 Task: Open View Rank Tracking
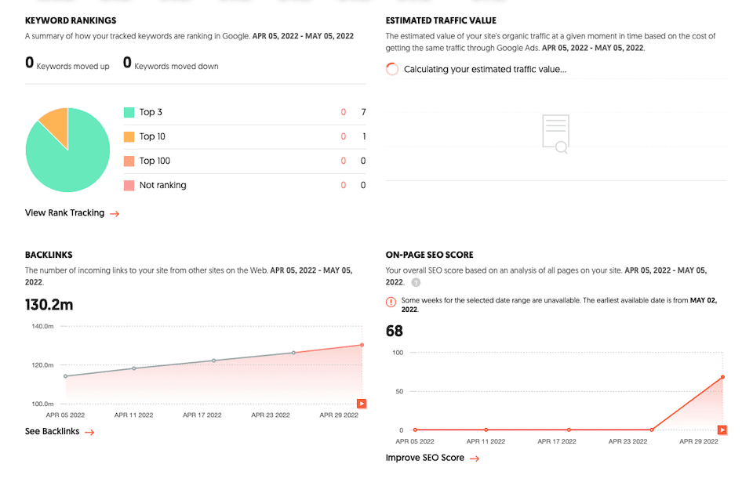pyautogui.click(x=64, y=212)
